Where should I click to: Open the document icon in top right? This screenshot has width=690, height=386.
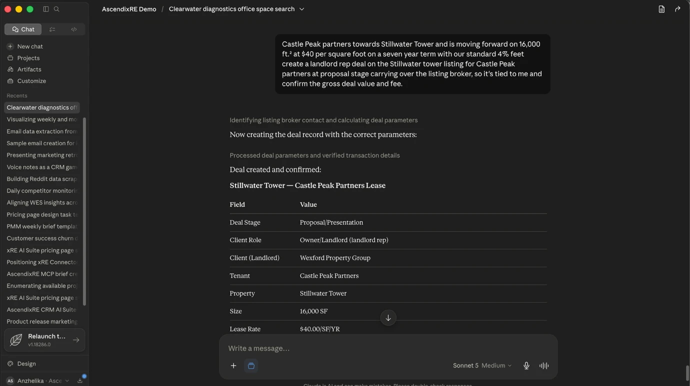tap(661, 9)
